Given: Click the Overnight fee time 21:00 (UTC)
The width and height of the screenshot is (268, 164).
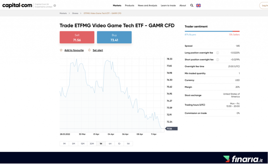Looking at the screenshot, I should pyautogui.click(x=234, y=66).
